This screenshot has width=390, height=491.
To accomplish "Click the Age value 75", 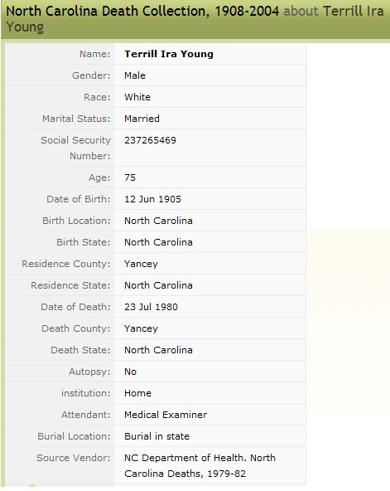I will 130,177.
